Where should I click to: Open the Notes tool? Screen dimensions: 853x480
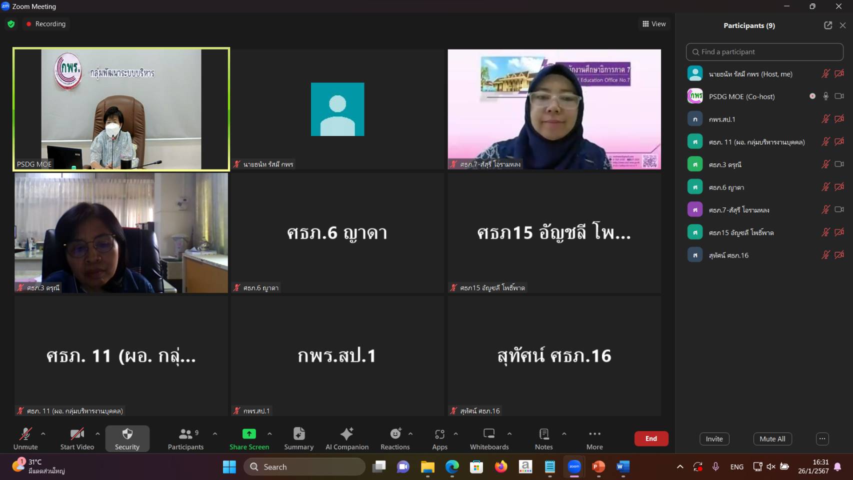click(x=544, y=438)
